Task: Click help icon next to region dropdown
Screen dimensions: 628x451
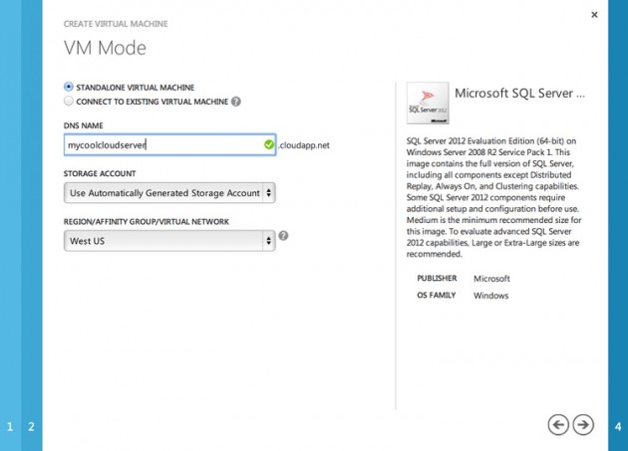Action: point(284,236)
